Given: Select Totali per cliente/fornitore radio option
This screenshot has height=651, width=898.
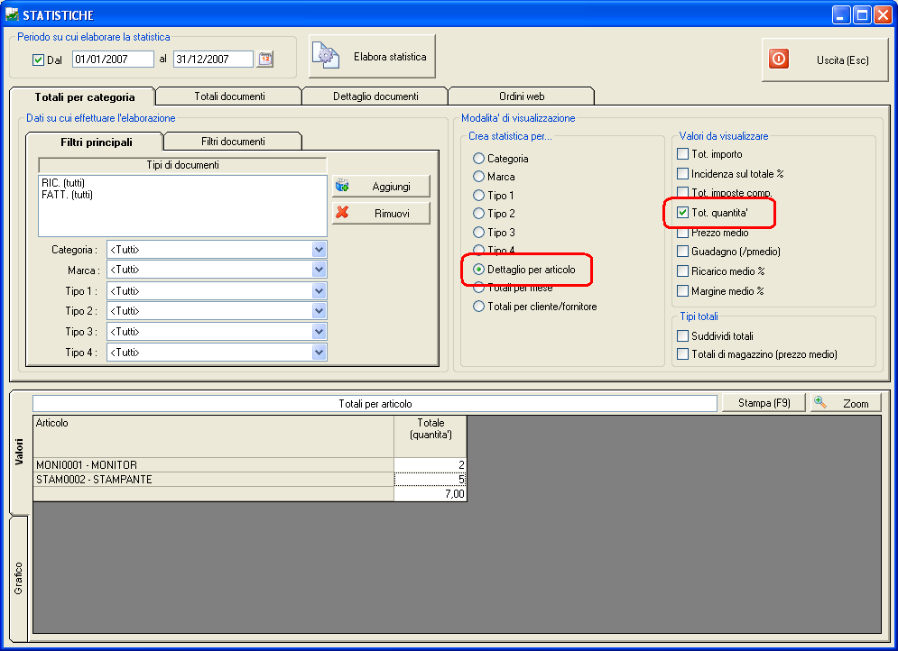Looking at the screenshot, I should pyautogui.click(x=478, y=307).
